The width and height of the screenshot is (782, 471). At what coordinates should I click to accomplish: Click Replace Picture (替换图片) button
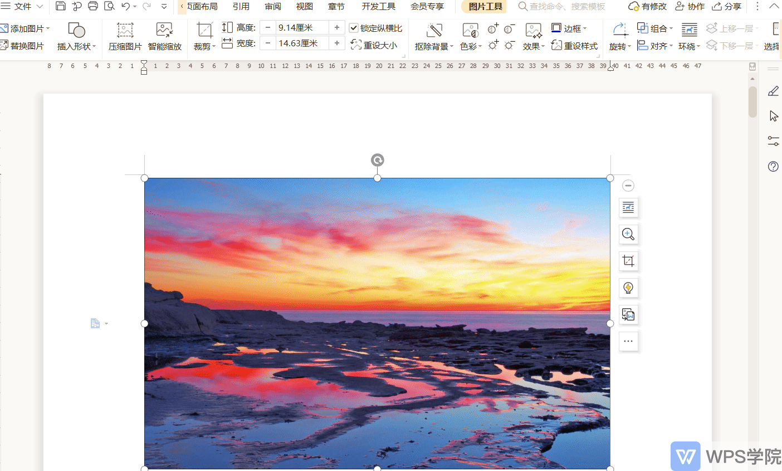(x=22, y=46)
